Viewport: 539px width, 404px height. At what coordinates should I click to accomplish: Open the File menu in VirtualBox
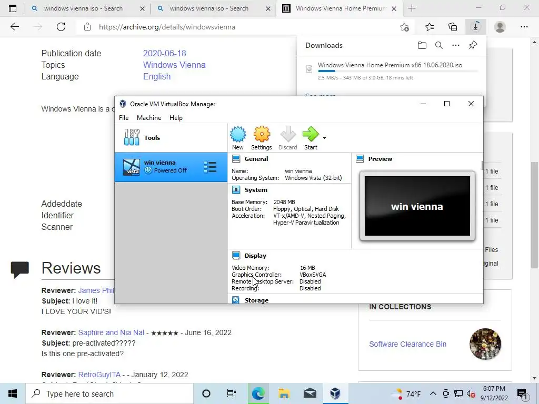point(124,118)
